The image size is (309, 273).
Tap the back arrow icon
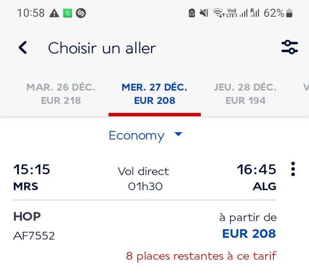click(23, 48)
